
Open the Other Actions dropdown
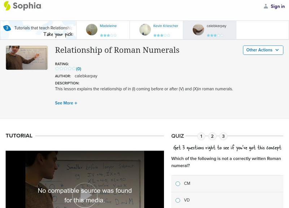[x=263, y=50]
